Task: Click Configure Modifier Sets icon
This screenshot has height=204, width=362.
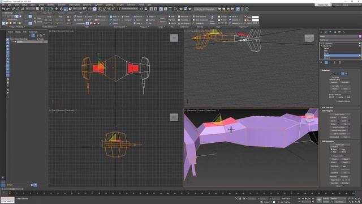Action: click(339, 62)
